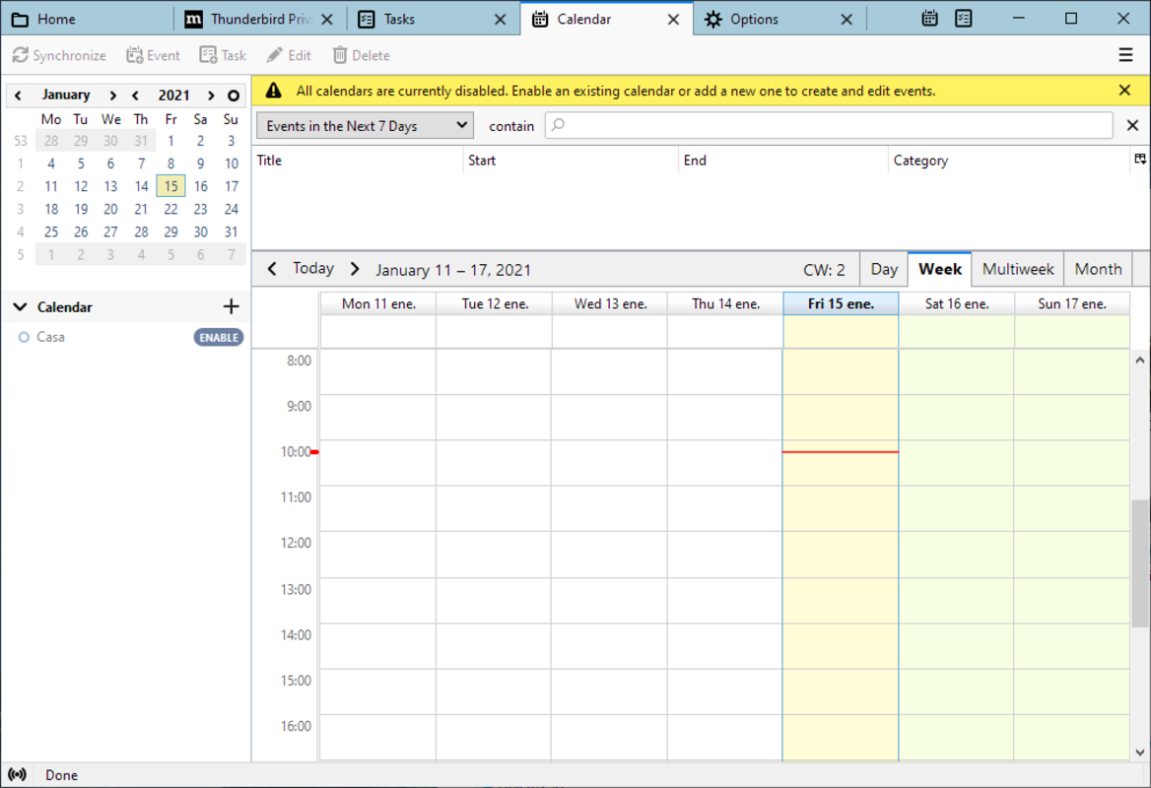The height and width of the screenshot is (788, 1151).
Task: Click the column picker icon in event list
Action: 1140,160
